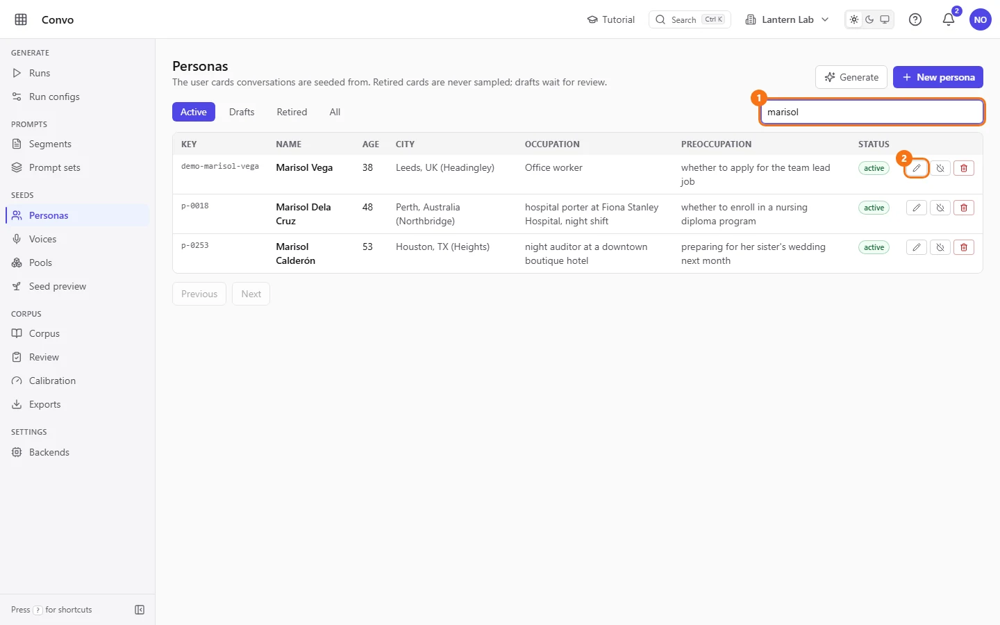Screen dimensions: 1000x625
Task: Retire the Marisol Dela Cruz persona
Action: tap(940, 208)
